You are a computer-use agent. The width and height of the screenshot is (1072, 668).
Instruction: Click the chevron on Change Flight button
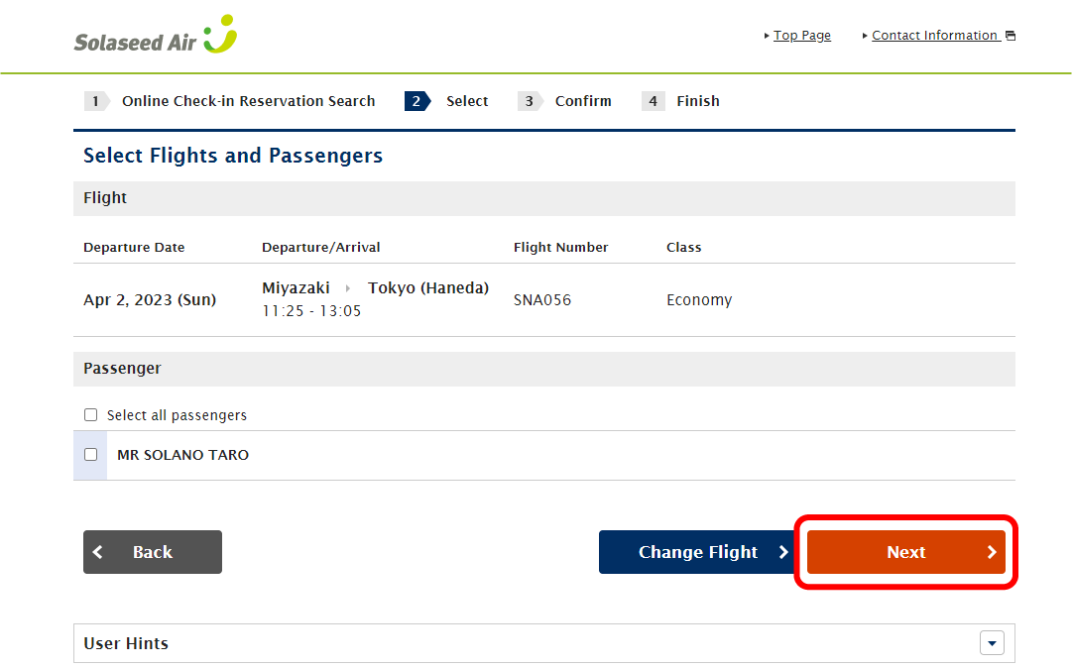point(782,552)
